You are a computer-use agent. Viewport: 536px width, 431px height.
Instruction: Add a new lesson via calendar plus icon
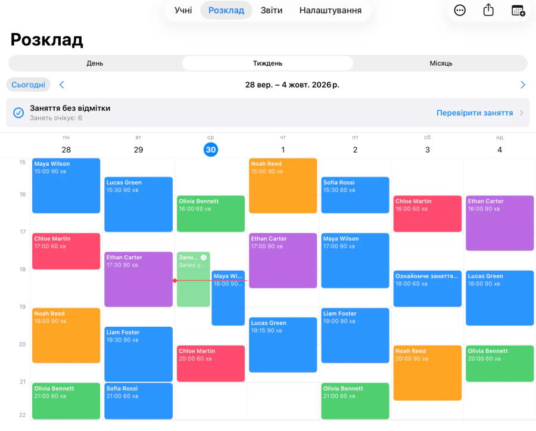pyautogui.click(x=518, y=11)
